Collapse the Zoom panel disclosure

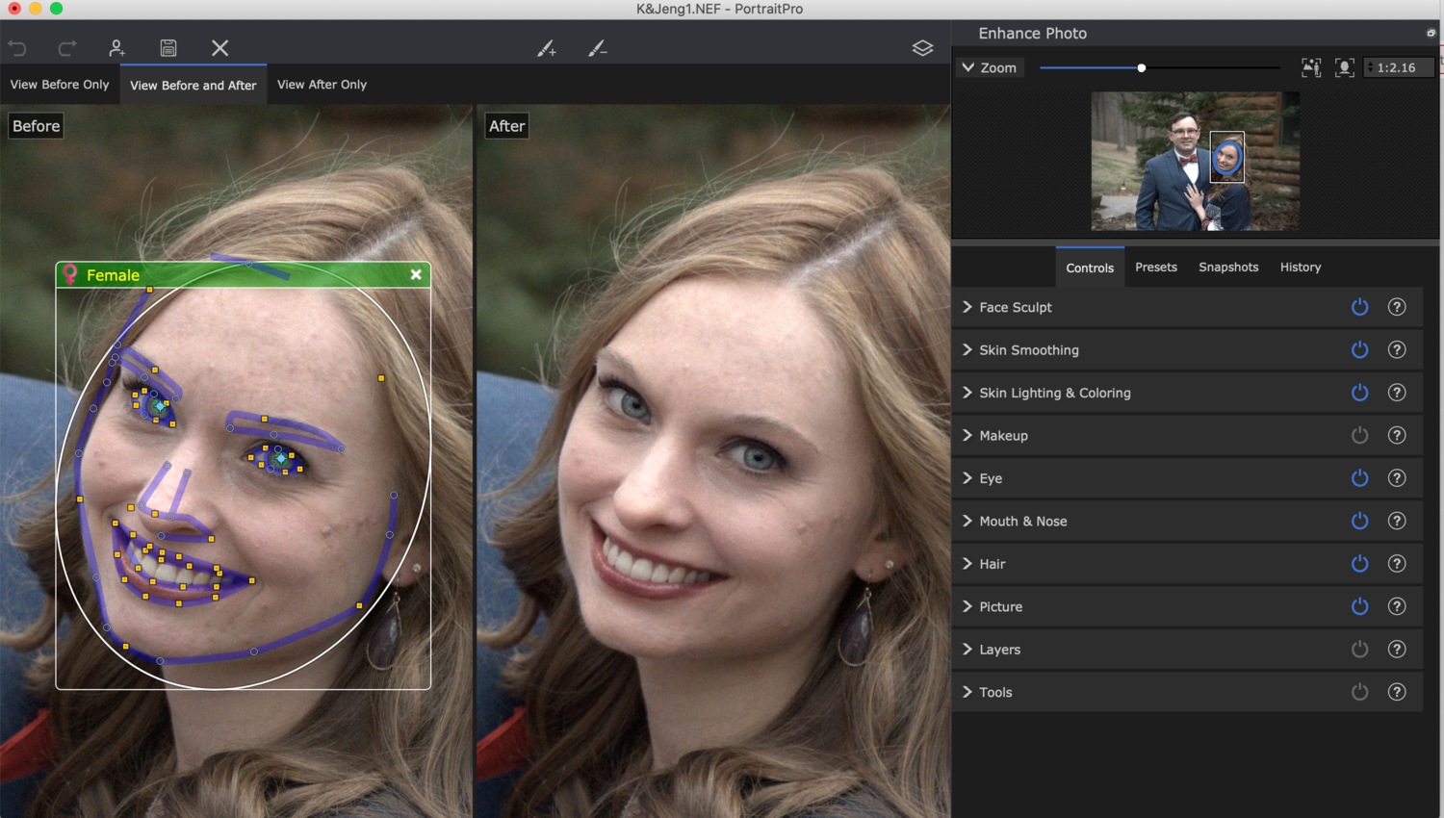(x=968, y=67)
